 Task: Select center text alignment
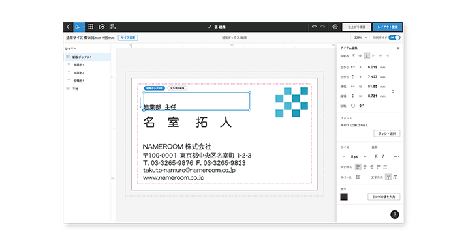coord(365,167)
